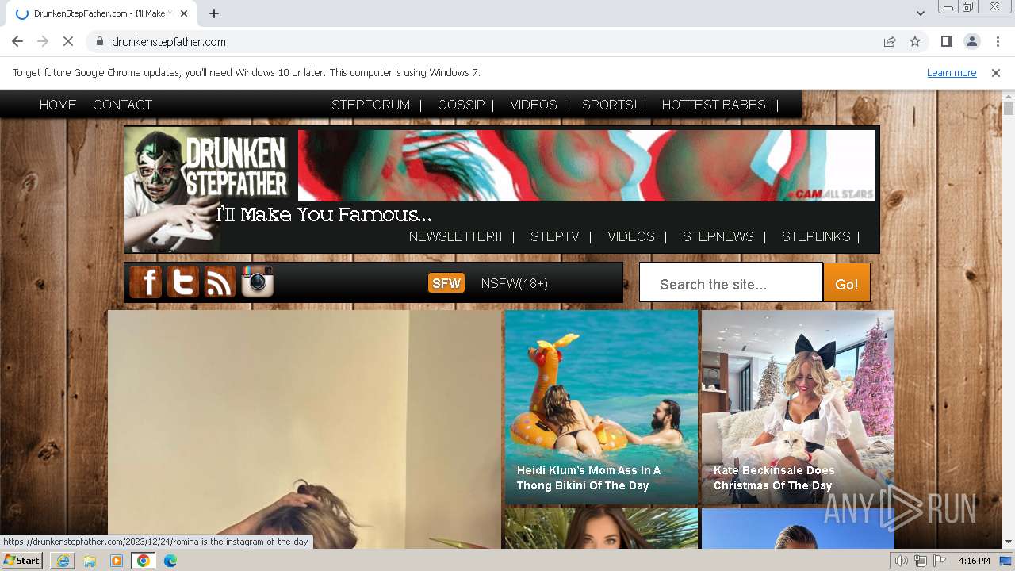Open the Cam All Stars banner ad

(587, 166)
